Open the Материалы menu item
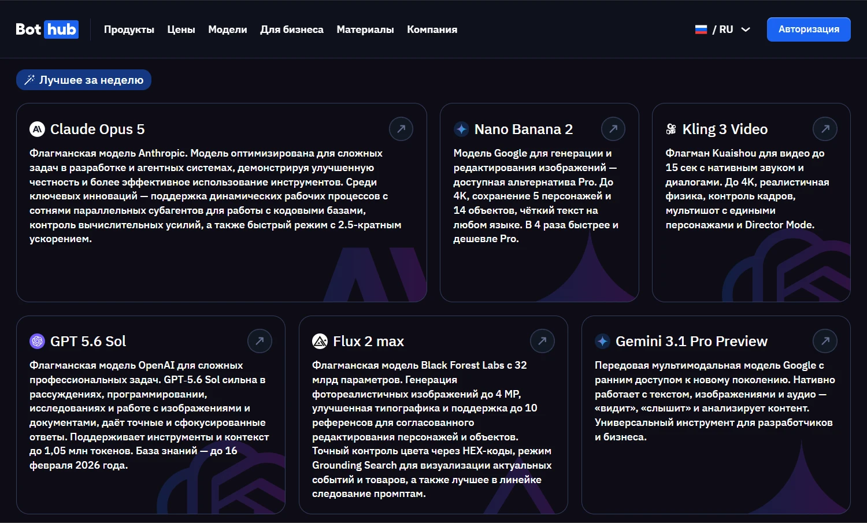Viewport: 867px width, 523px height. [x=365, y=29]
